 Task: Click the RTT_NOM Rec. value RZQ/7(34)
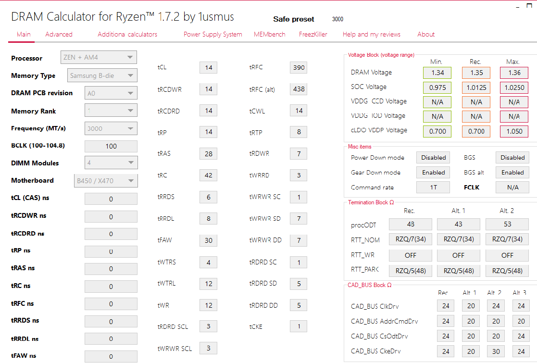[410, 239]
